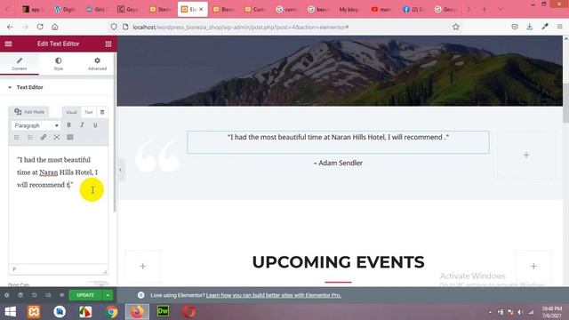Open the Windows Start menu

10,312
